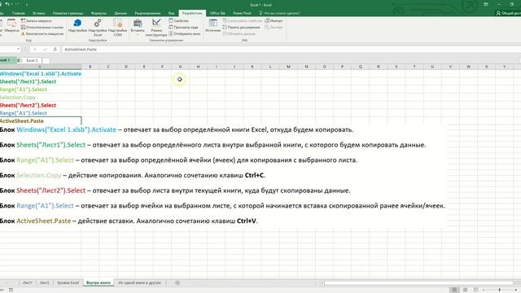Add a new sheet with plus button
Image resolution: width=521 pixels, height=293 pixels.
pyautogui.click(x=177, y=282)
